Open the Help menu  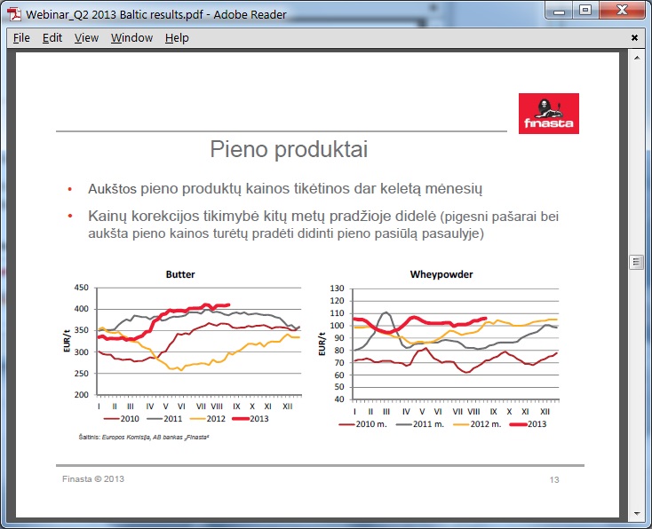[x=177, y=38]
